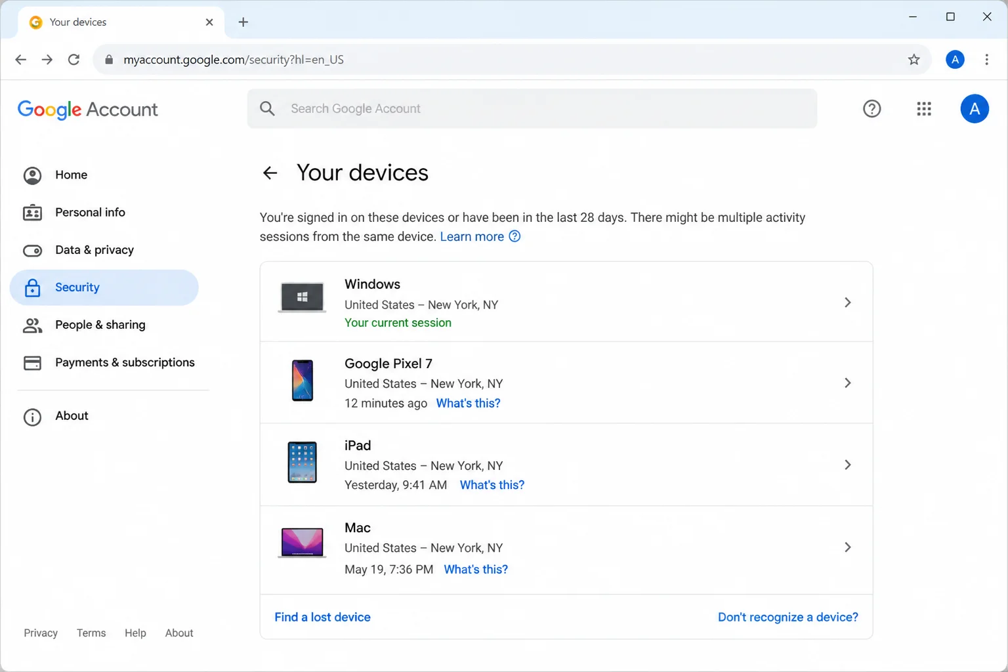1008x672 pixels.
Task: Select the Security sidebar item
Action: click(104, 287)
